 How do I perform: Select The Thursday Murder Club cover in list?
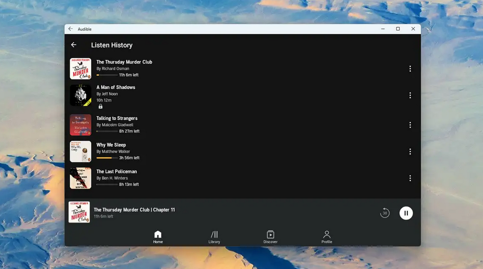pyautogui.click(x=80, y=69)
